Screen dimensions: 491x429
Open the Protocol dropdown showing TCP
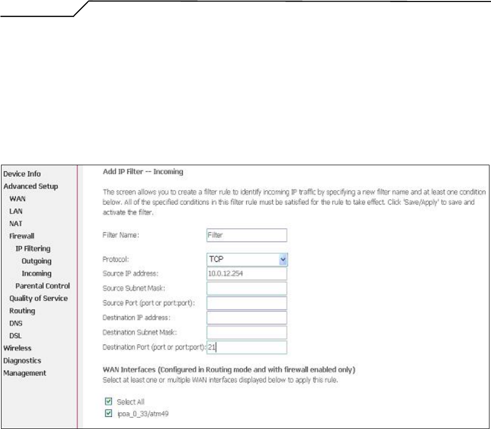(247, 259)
